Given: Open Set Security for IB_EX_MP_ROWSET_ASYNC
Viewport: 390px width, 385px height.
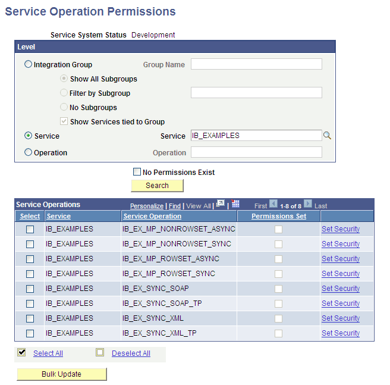Looking at the screenshot, I should (341, 259).
